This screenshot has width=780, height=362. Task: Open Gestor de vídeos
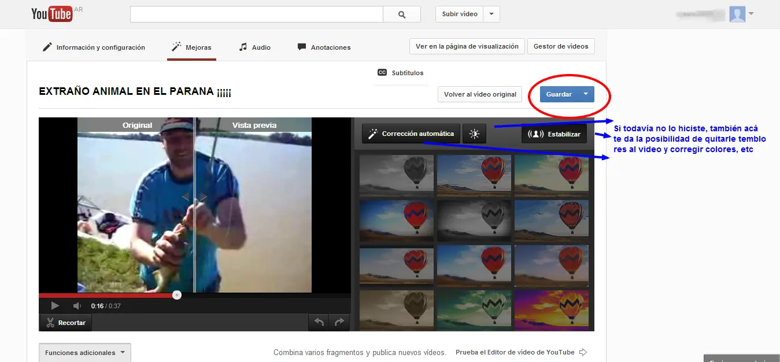pos(561,46)
